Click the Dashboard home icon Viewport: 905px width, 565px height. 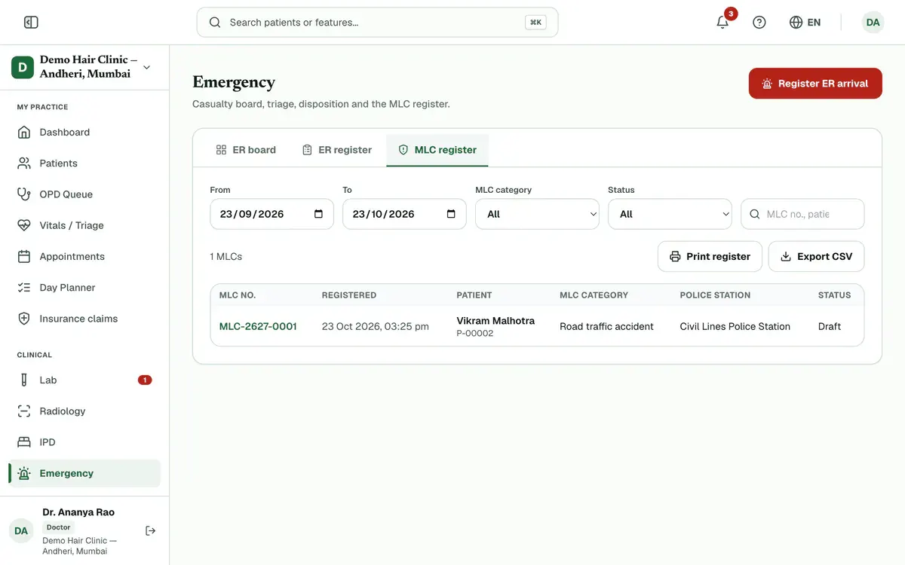coord(24,132)
